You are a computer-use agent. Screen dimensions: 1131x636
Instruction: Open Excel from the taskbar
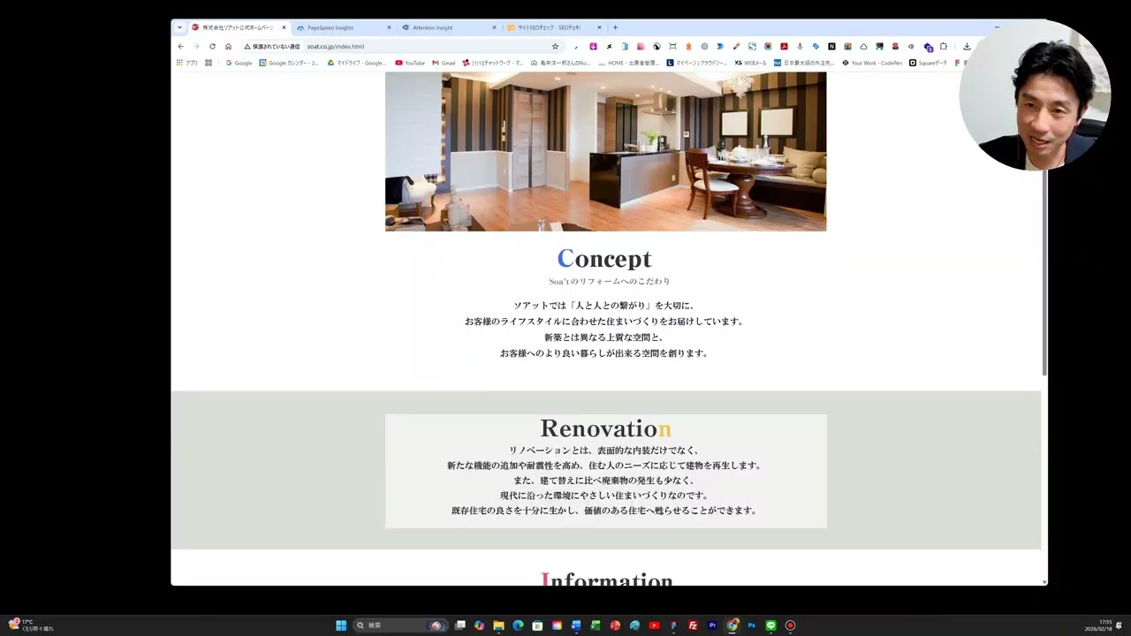point(596,625)
